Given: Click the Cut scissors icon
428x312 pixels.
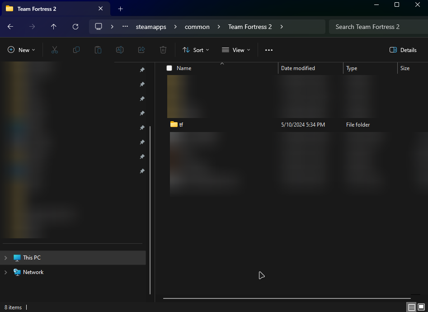Looking at the screenshot, I should pyautogui.click(x=55, y=50).
